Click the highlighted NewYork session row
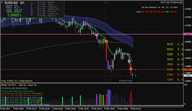The width and height of the screenshot is (192, 111). (x=46, y=16)
